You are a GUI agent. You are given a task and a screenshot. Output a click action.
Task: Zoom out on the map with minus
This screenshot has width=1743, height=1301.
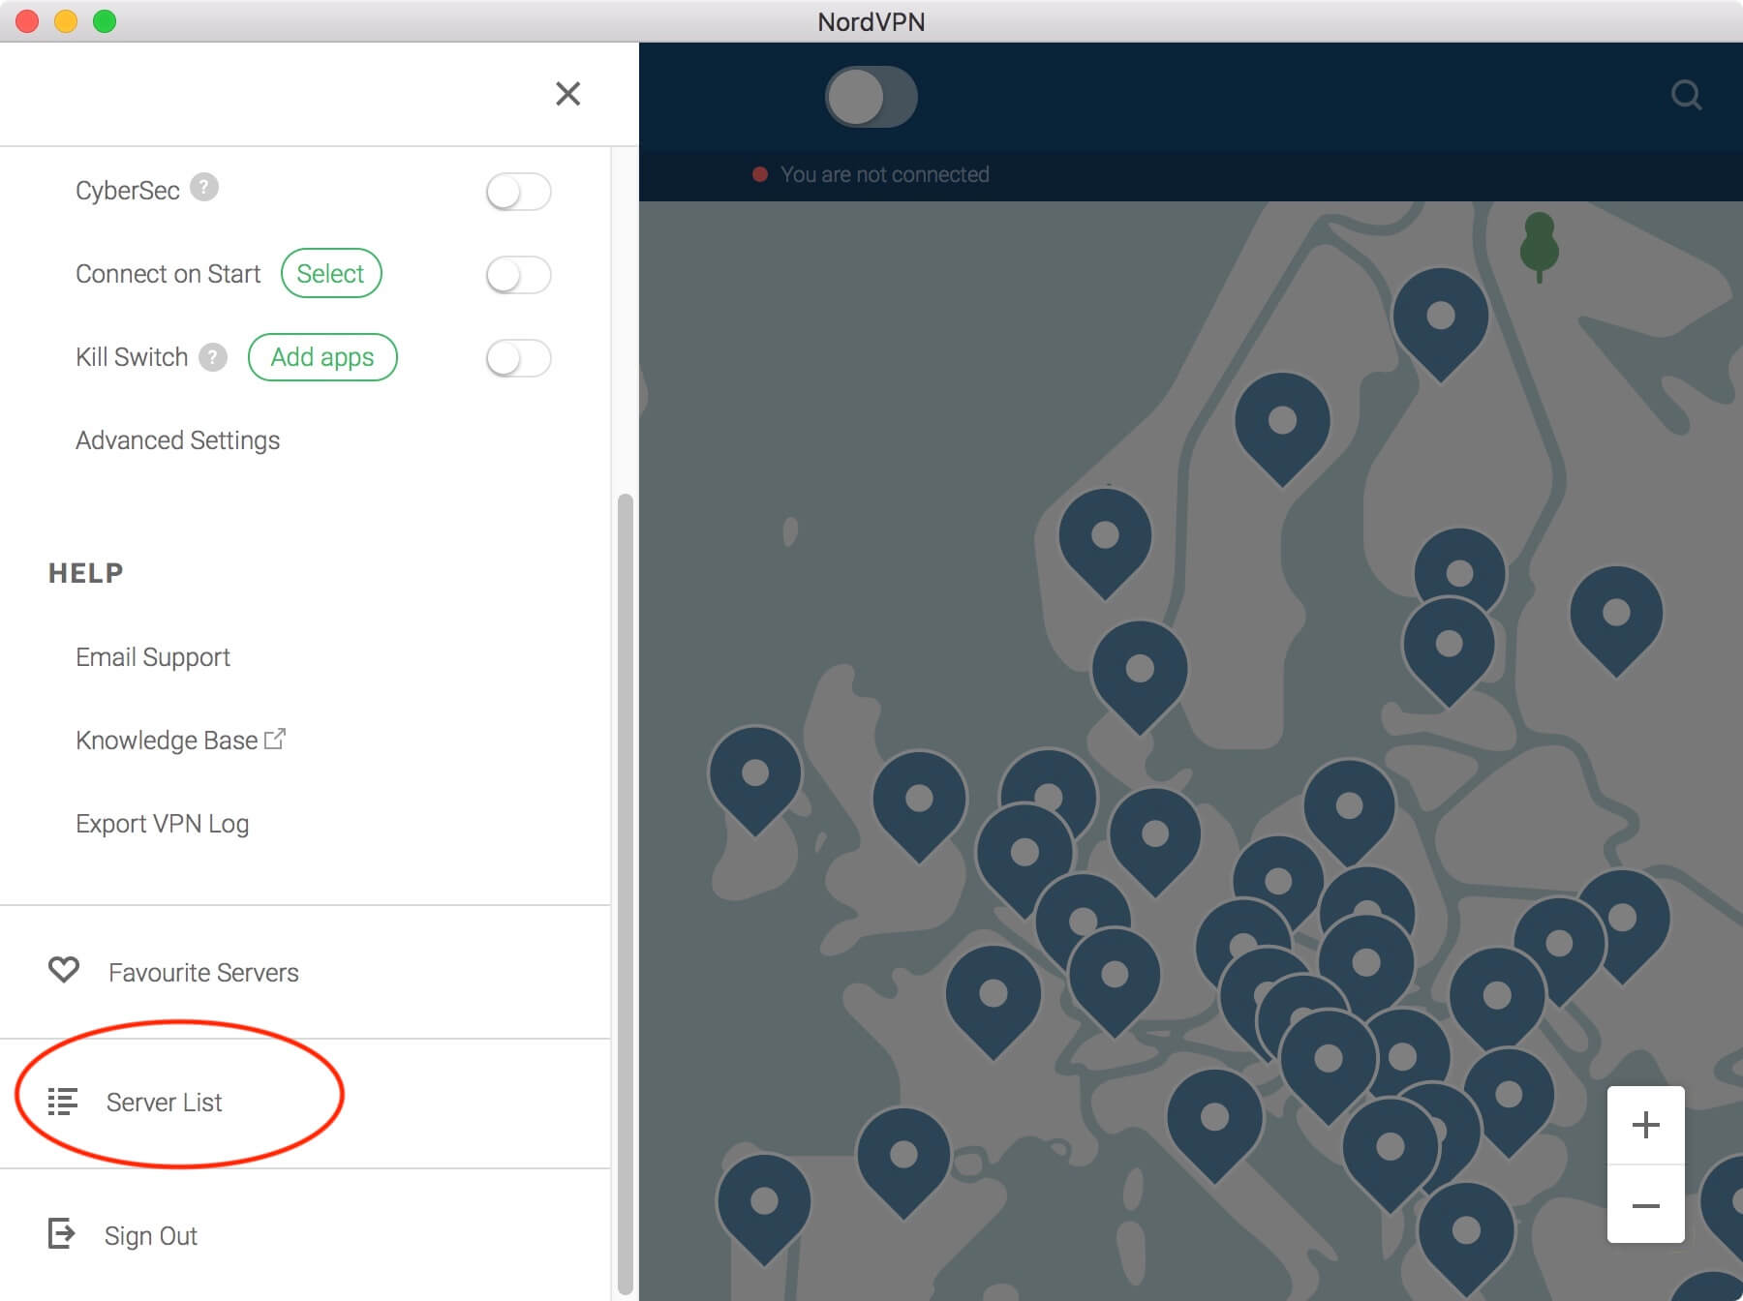click(1645, 1205)
